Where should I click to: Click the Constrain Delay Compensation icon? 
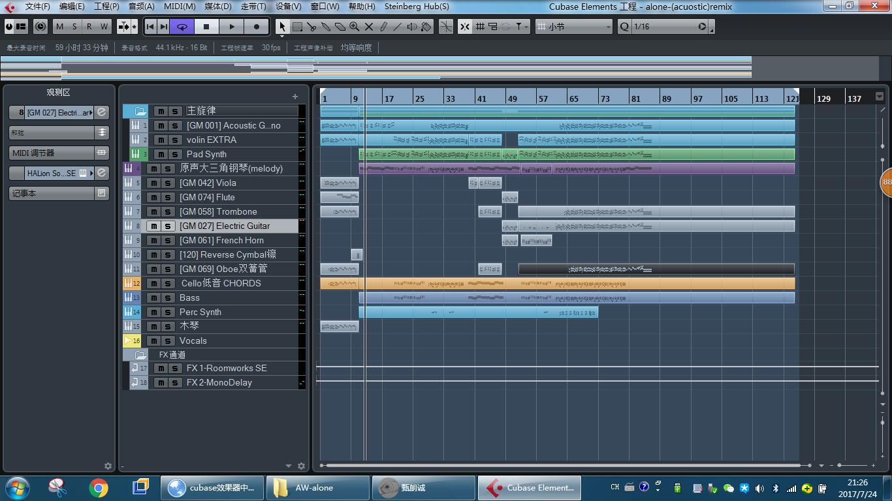pyautogui.click(x=40, y=27)
